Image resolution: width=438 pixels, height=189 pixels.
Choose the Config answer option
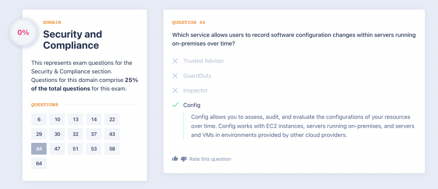pyautogui.click(x=192, y=105)
